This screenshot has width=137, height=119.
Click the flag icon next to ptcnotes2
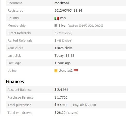coord(76,70)
